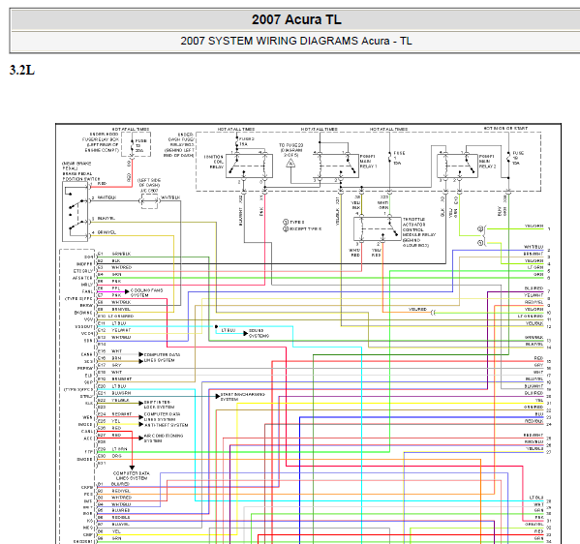This screenshot has width=580, height=544.
Task: Click the triangle 'A' connector symbol
Action: click(x=290, y=163)
